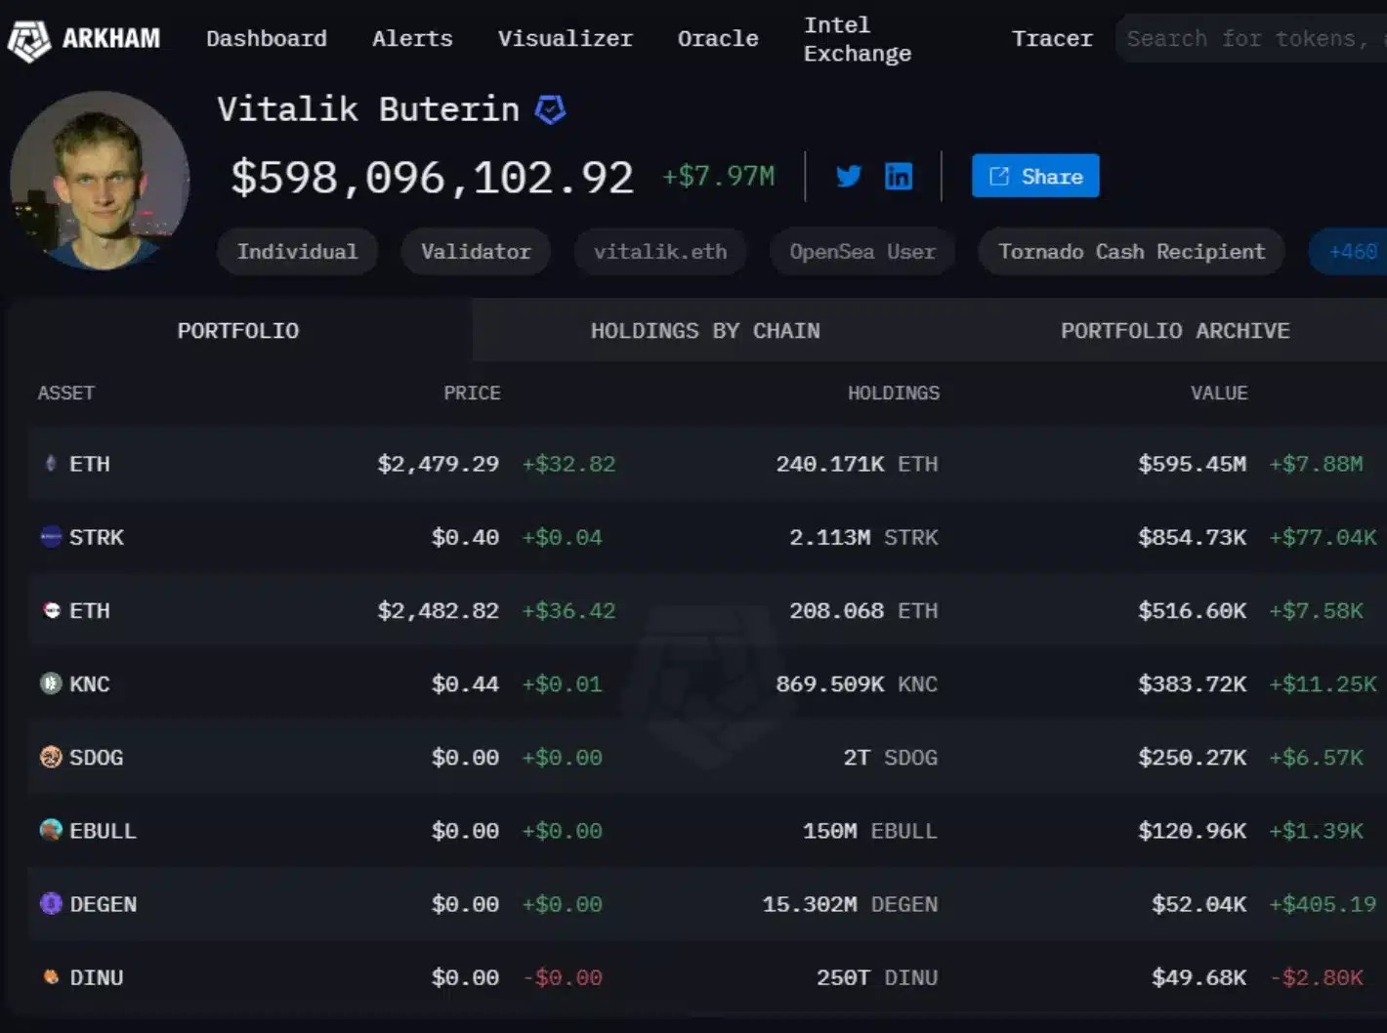1387x1033 pixels.
Task: Click the Share button
Action: (x=1035, y=176)
